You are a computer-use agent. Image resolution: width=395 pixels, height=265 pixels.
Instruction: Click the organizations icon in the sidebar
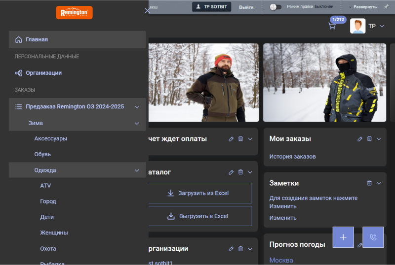coord(18,73)
